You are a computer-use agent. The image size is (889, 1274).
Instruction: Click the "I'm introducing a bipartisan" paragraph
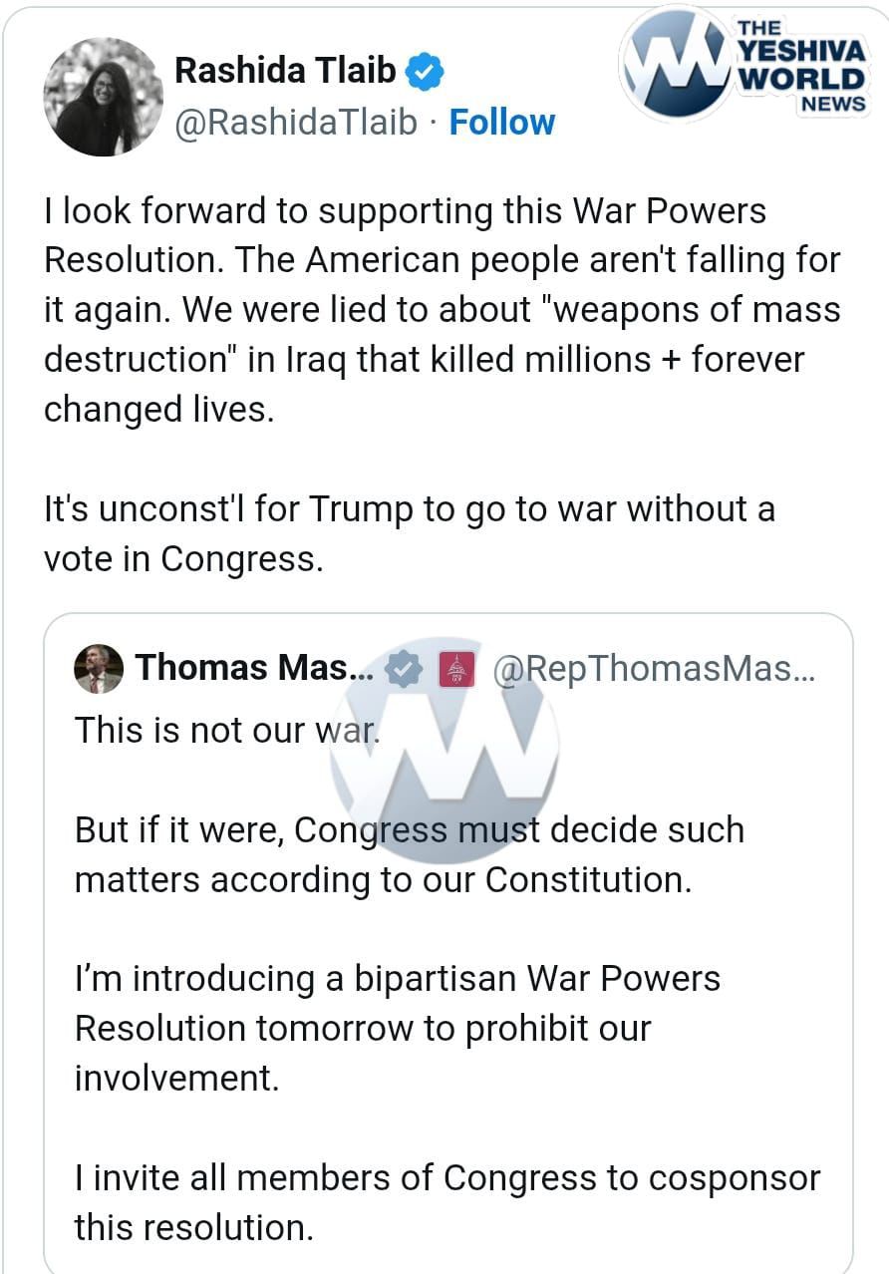pos(397,1028)
